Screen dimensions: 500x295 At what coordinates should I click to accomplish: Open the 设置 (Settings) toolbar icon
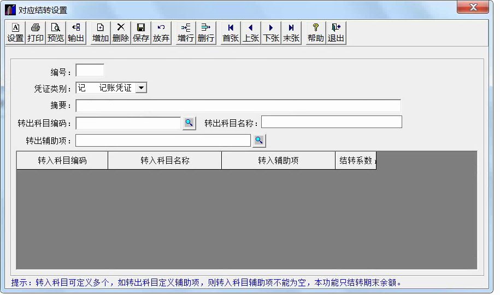pos(15,33)
